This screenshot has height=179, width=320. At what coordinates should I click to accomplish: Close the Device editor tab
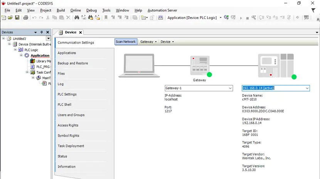81,32
